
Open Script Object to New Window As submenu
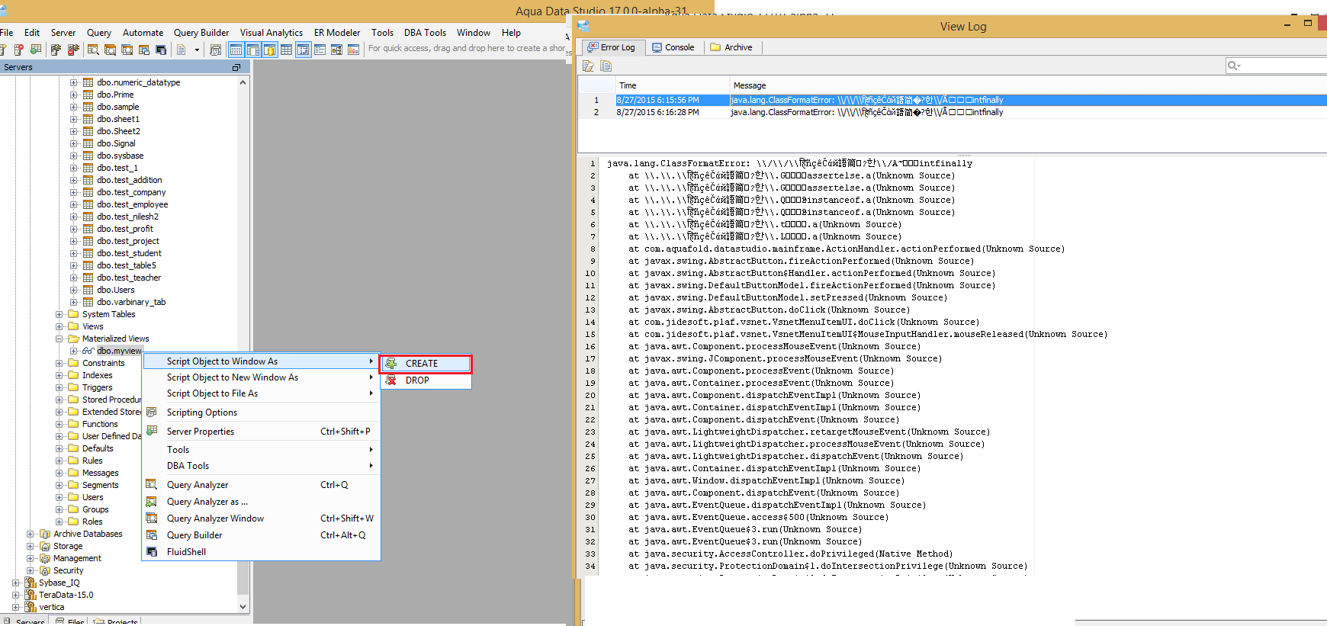pos(261,377)
